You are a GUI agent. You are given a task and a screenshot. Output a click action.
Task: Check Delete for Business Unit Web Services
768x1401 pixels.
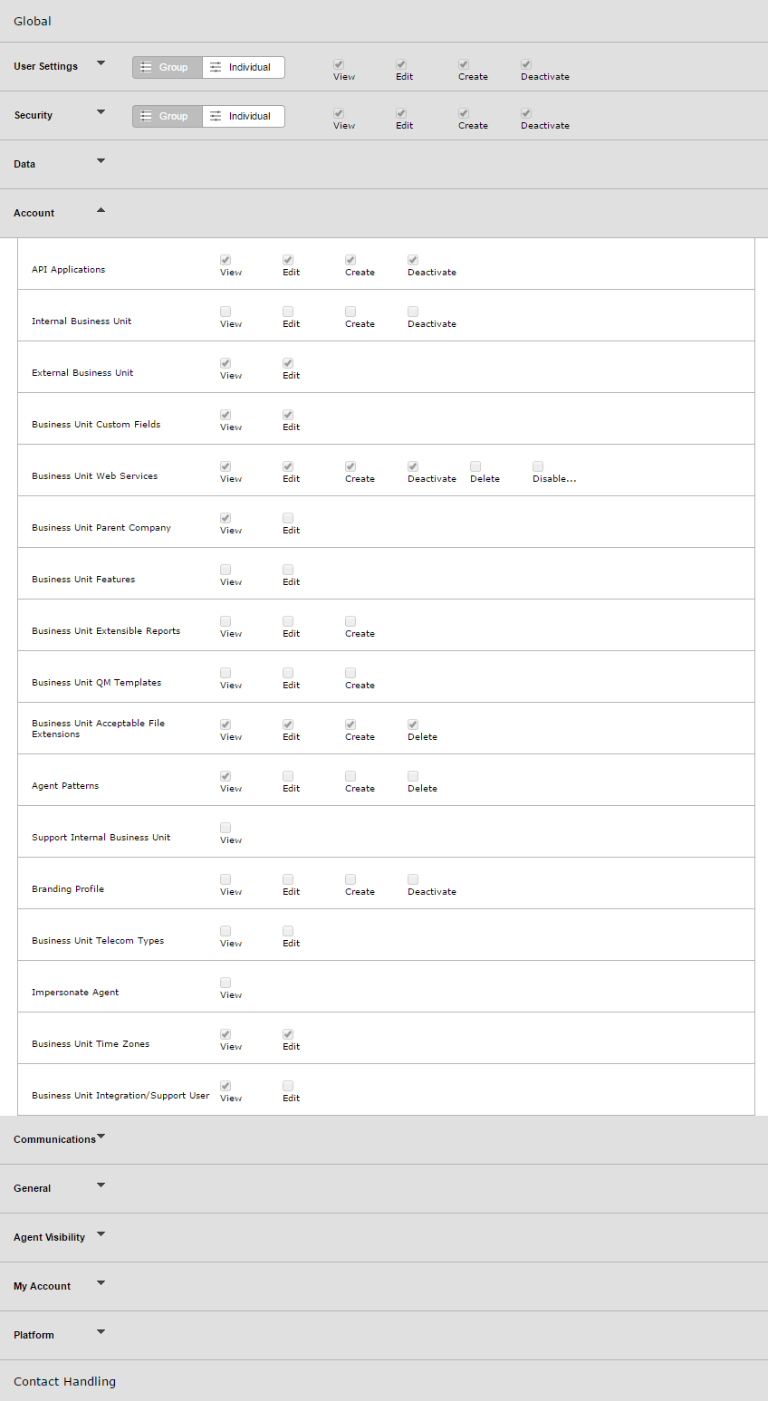click(x=475, y=466)
